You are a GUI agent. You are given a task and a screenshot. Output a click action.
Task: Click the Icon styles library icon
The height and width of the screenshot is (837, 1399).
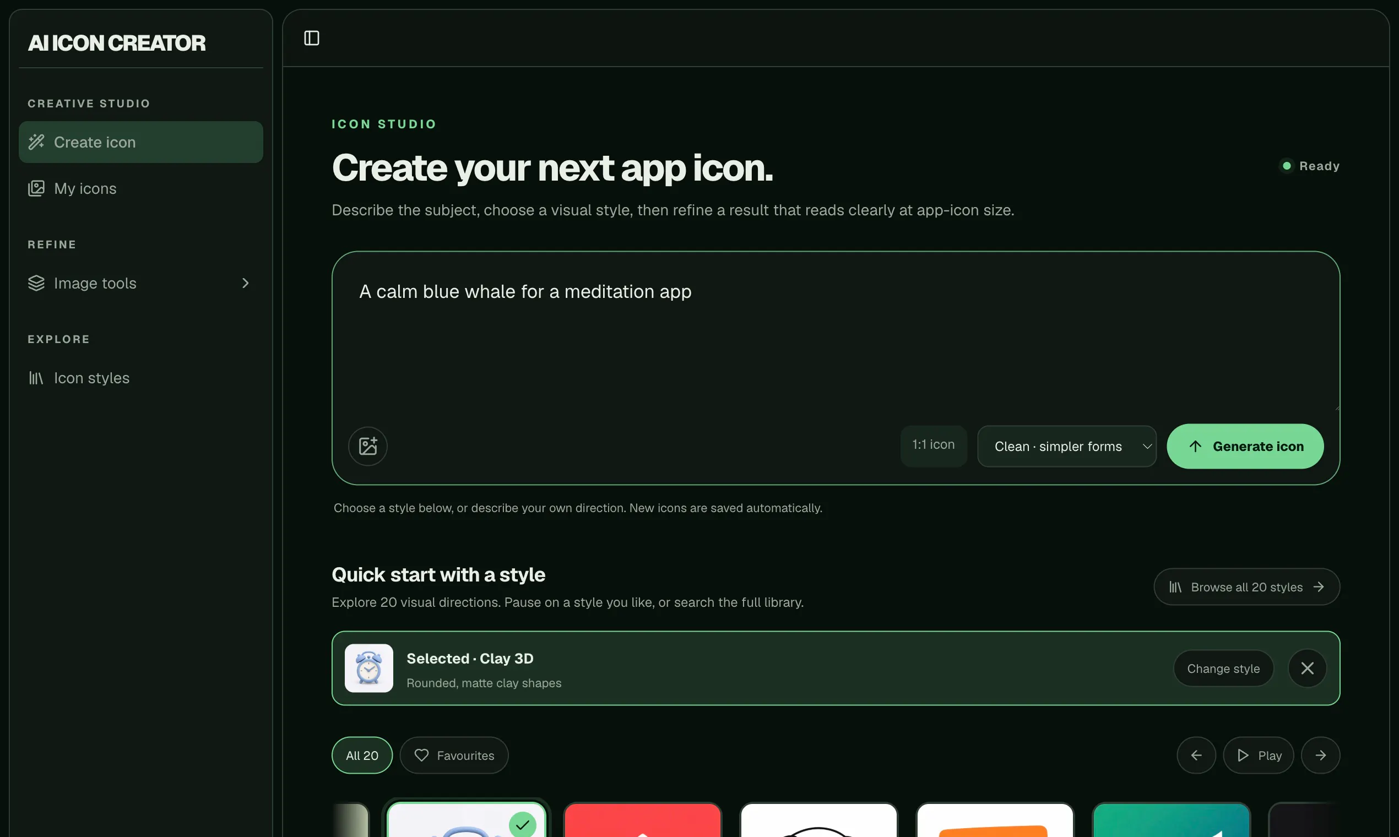point(36,378)
